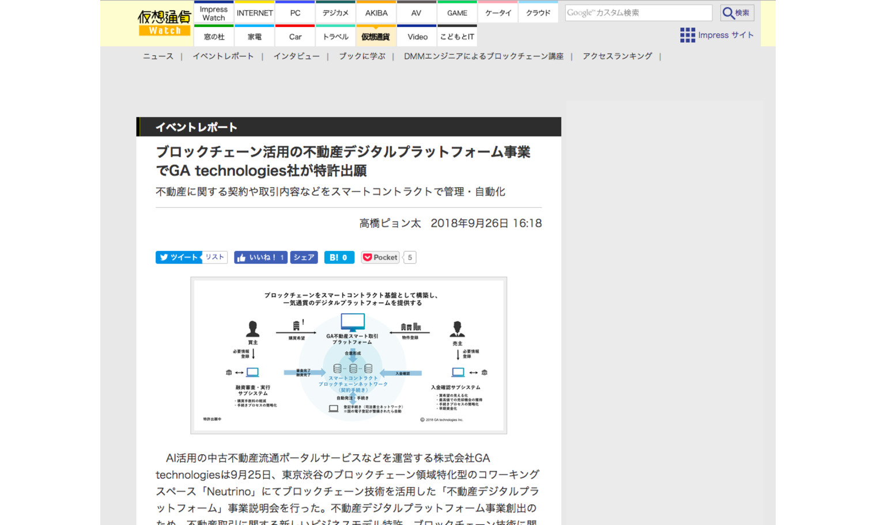Open the DMMエンジニアによるブロックチェーン講座 link
This screenshot has height=525, width=876.
tap(485, 56)
